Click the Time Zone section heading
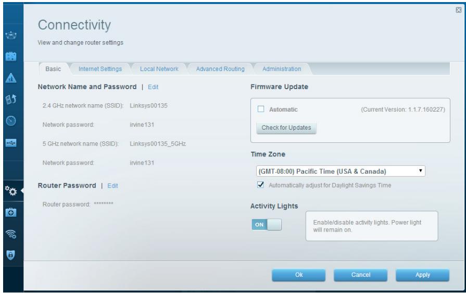The image size is (466, 293). click(268, 154)
